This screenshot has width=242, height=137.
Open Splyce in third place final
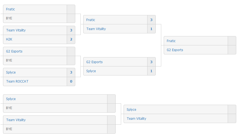click(131, 109)
